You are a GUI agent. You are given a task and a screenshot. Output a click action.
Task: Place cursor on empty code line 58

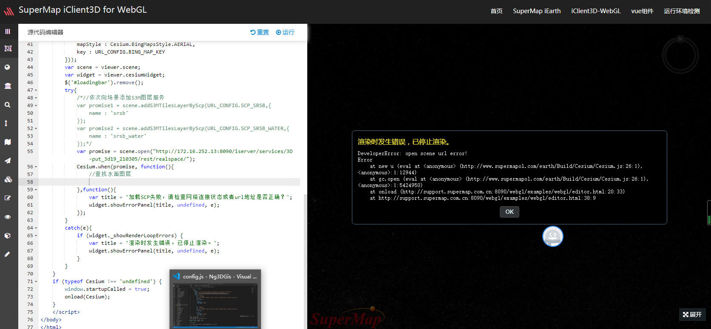click(169, 182)
